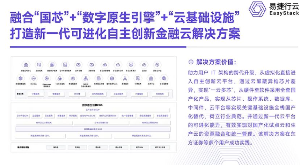This screenshot has height=165, width=300.
Task: Click the 云安全 cloud security icon
Action: tap(144, 65)
